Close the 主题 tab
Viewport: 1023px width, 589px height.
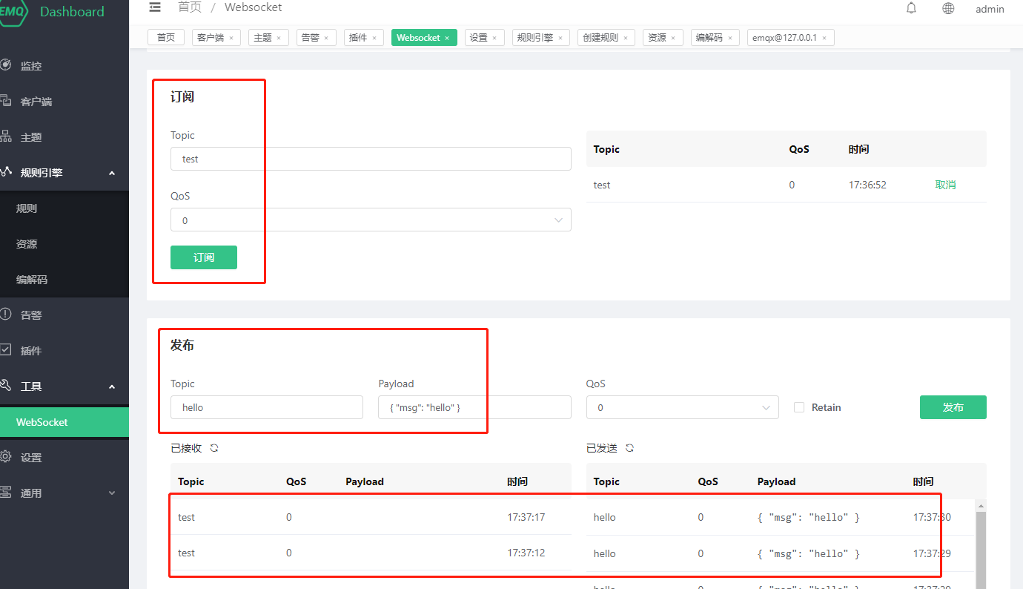pyautogui.click(x=279, y=38)
